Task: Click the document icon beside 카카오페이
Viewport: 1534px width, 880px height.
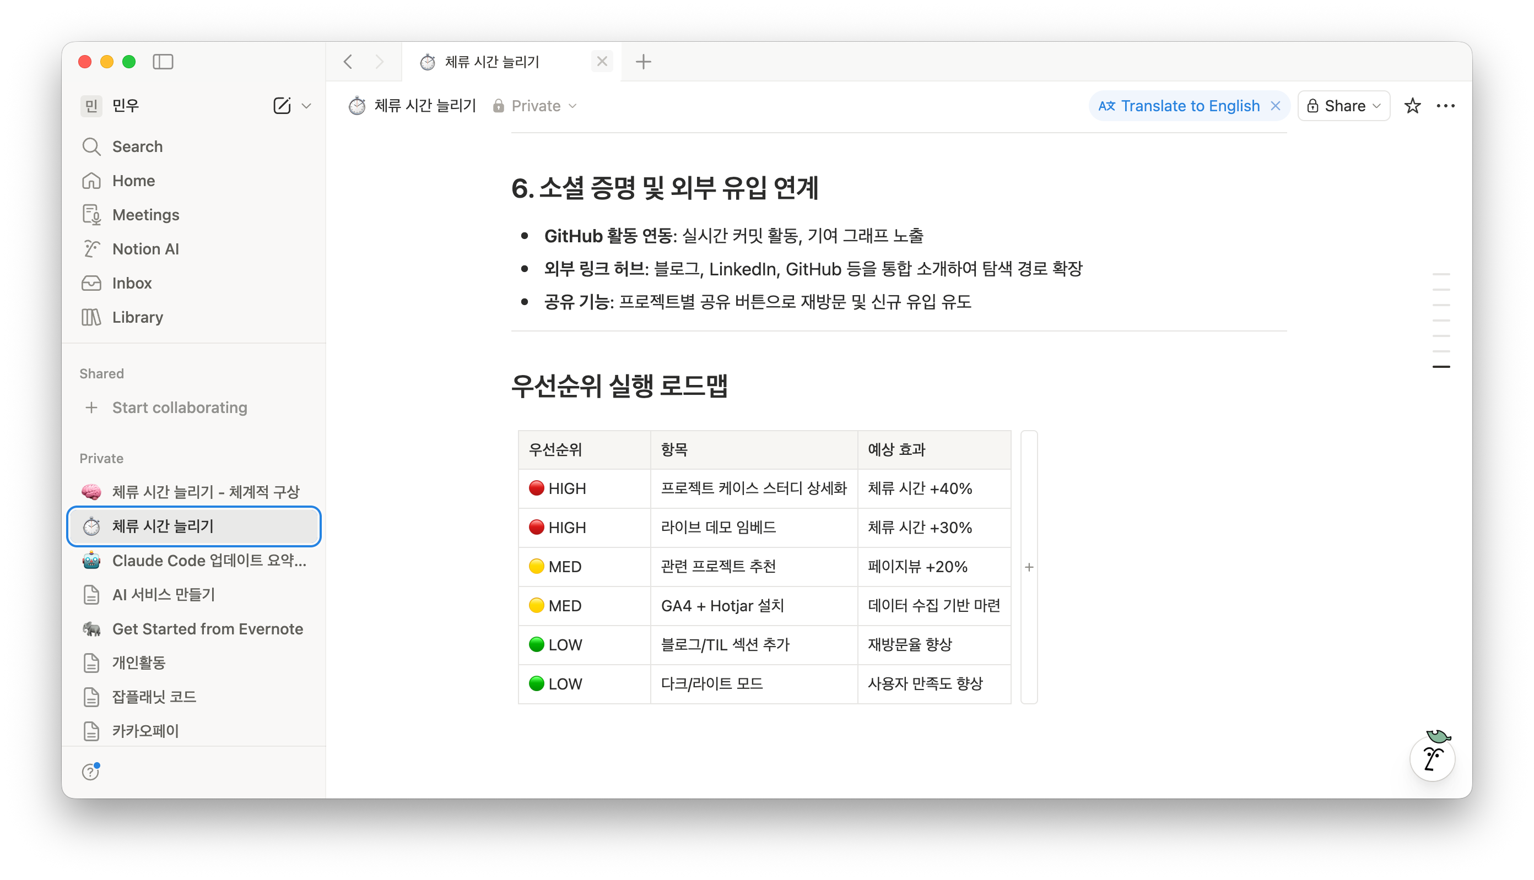Action: [x=91, y=731]
